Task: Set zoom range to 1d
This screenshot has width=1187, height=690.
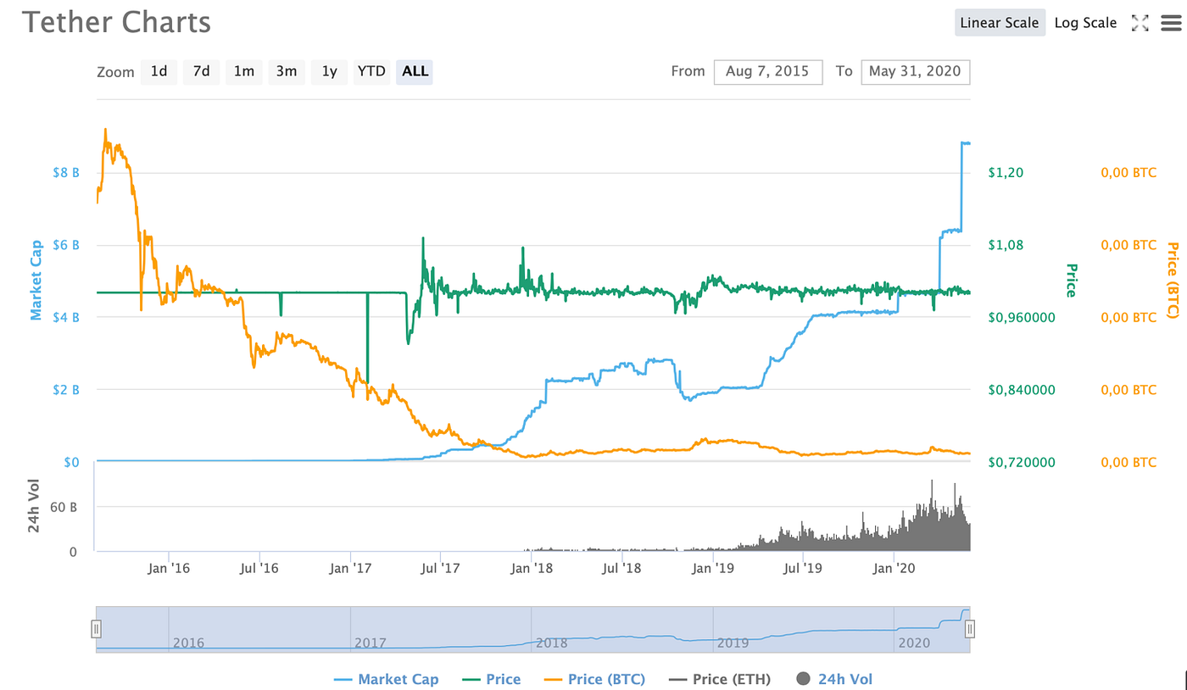Action: [x=159, y=71]
